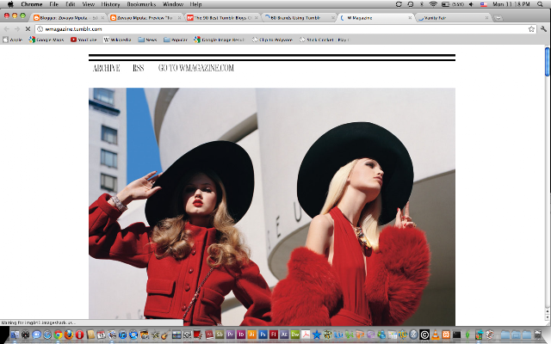Open Spotlight search magnifier in menu bar
The width and height of the screenshot is (551, 344).
540,4
